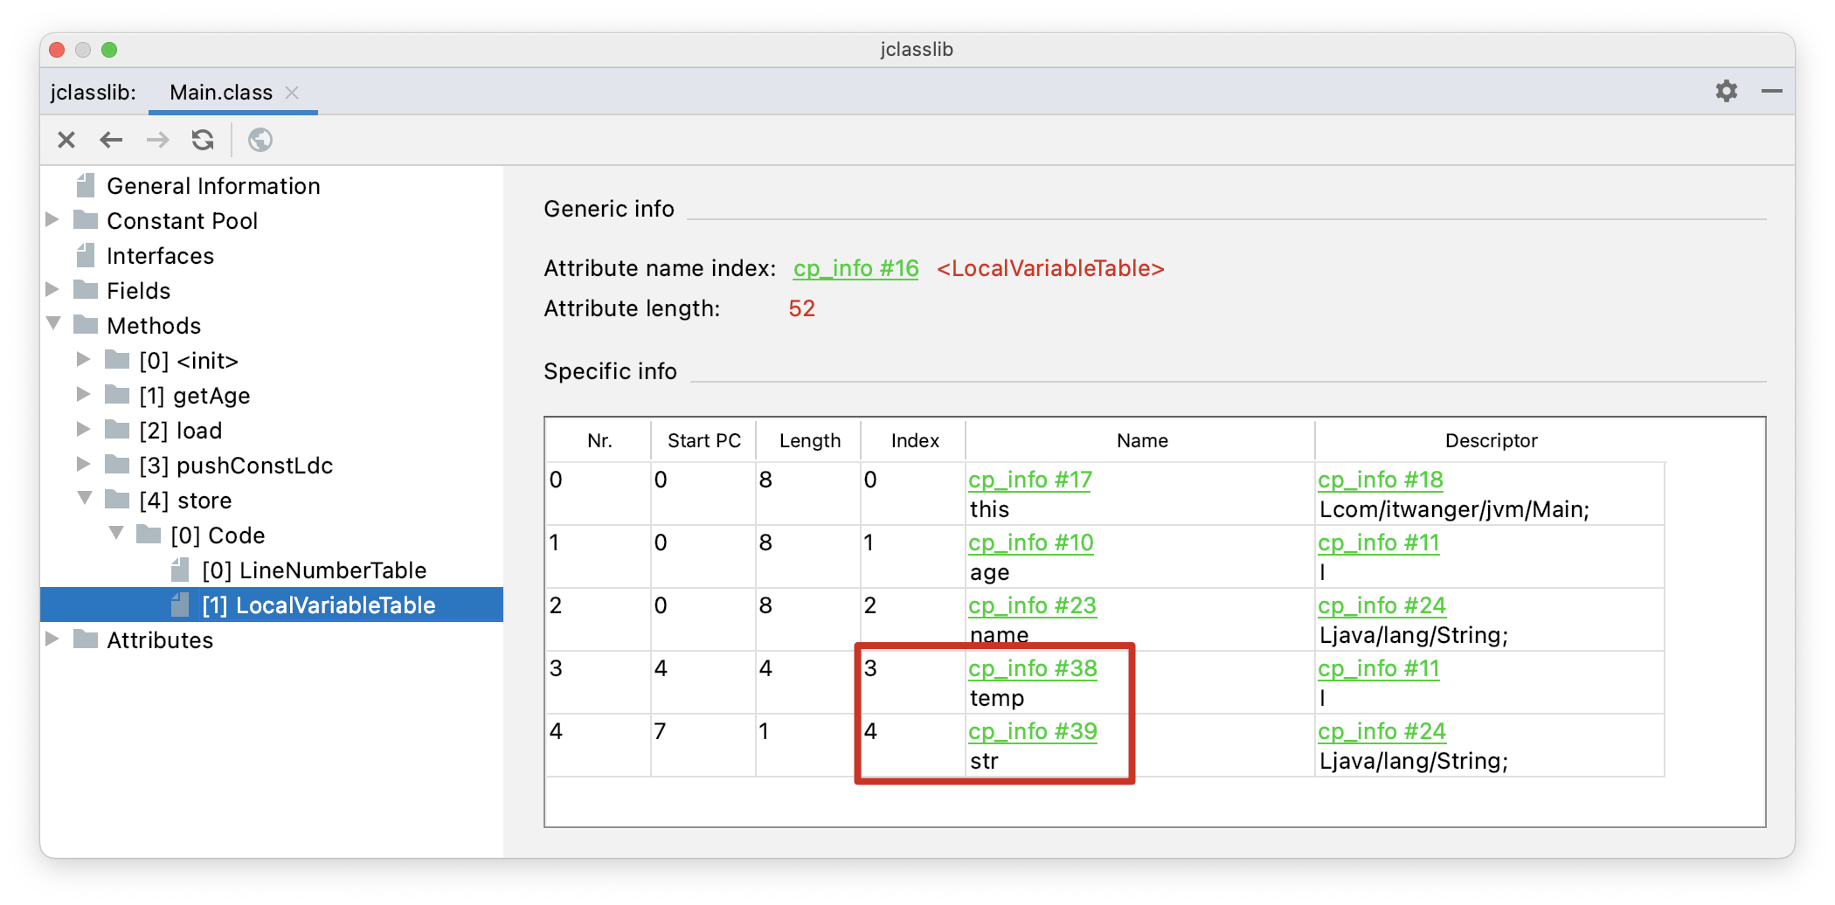The image size is (1835, 905).
Task: Close the Main.class tab
Action: pos(293,93)
